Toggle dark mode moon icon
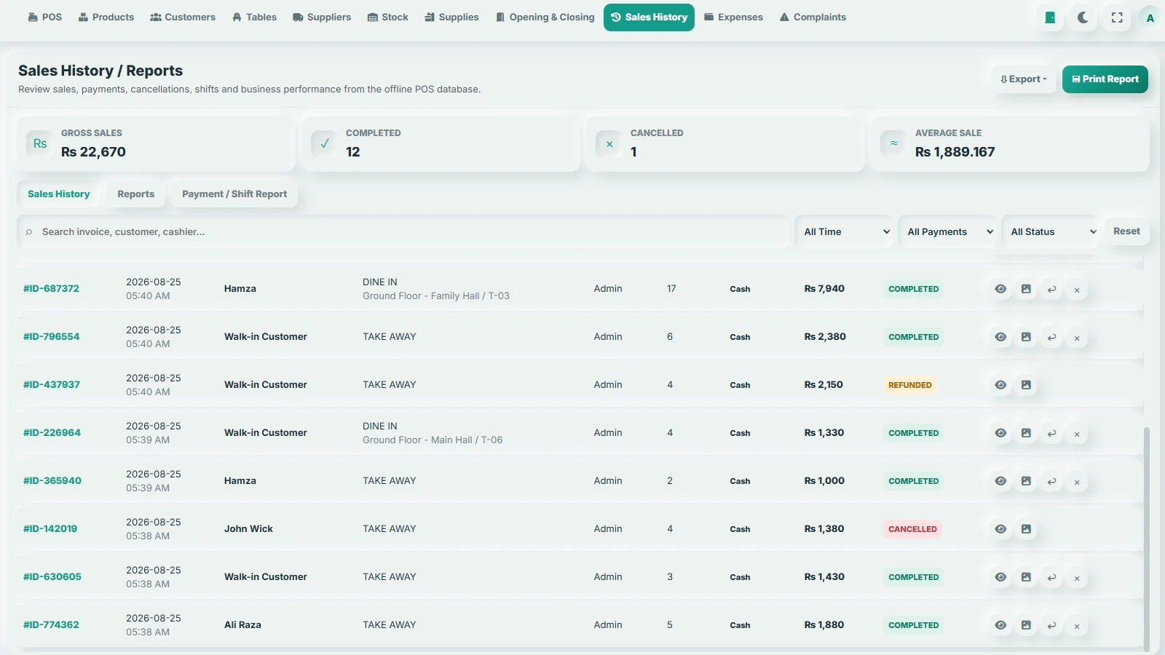The height and width of the screenshot is (655, 1165). pyautogui.click(x=1083, y=17)
